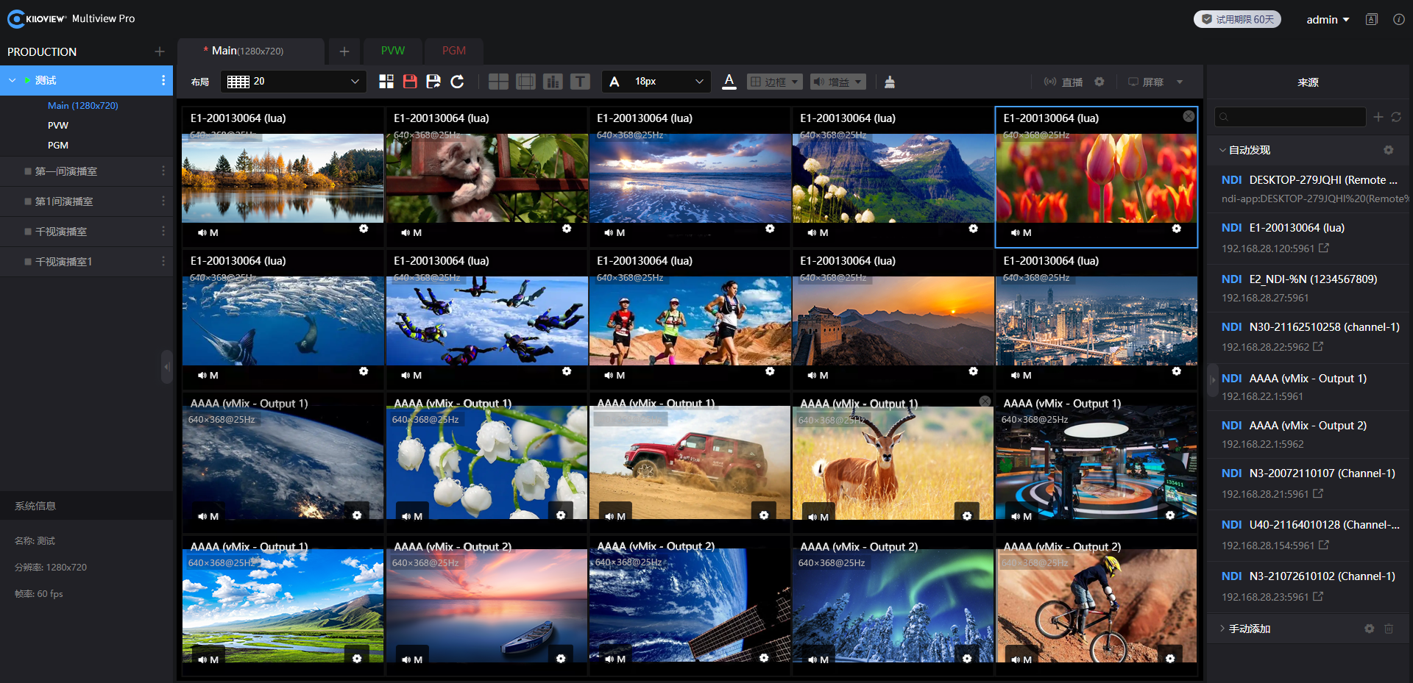Open the N3-20072110107 source web link

click(1318, 493)
